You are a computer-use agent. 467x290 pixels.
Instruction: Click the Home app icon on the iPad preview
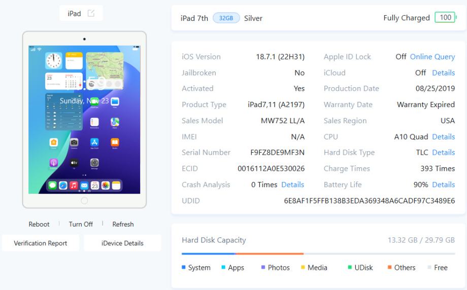(x=54, y=142)
